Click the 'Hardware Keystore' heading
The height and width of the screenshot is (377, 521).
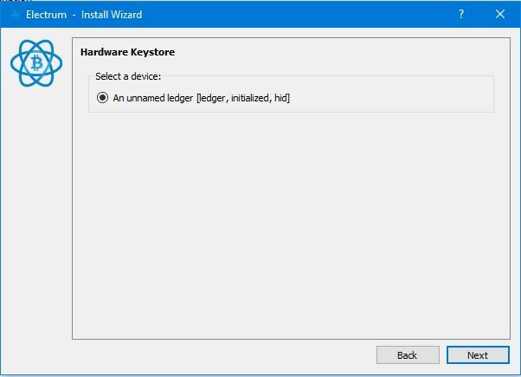click(x=127, y=52)
